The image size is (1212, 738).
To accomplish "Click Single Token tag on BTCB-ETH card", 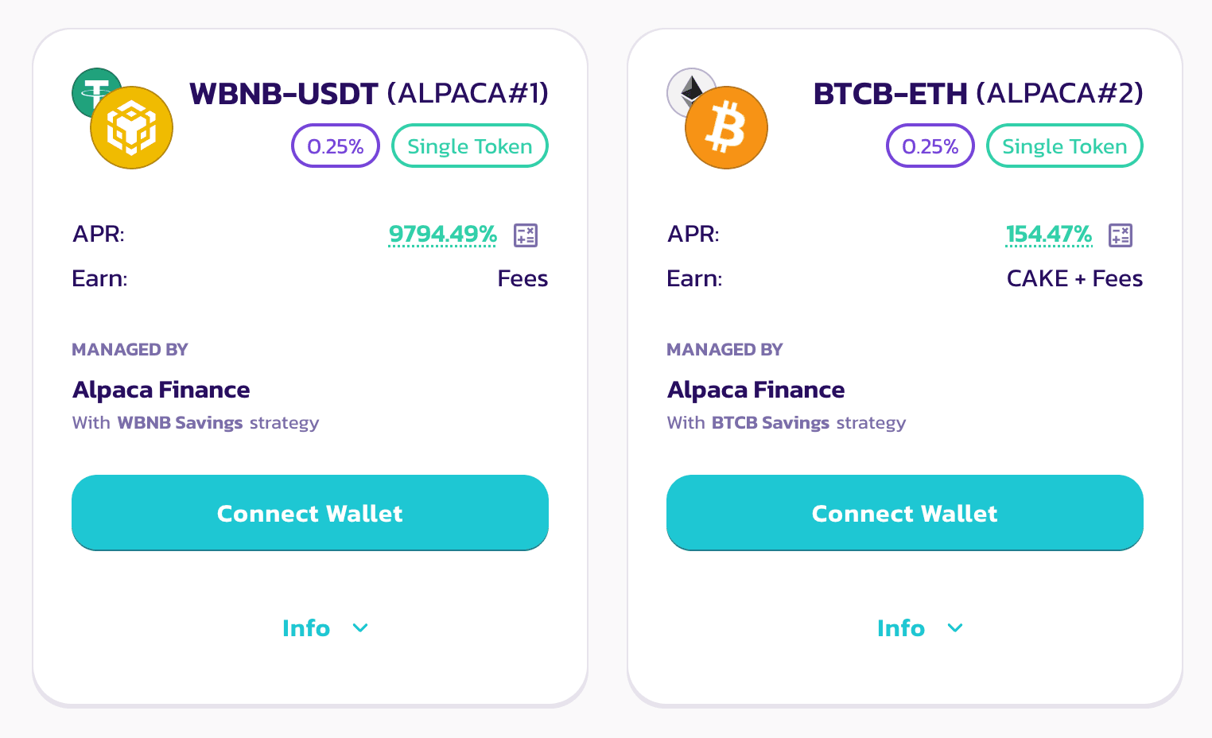I will pos(1064,146).
